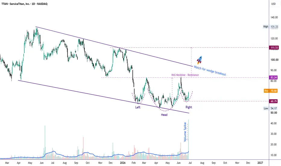This screenshot has width=281, height=166.
Task: Click the High 131.33 marker
Action: (x=271, y=27)
